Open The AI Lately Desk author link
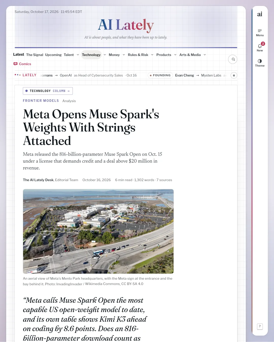This screenshot has width=274, height=342. click(38, 180)
